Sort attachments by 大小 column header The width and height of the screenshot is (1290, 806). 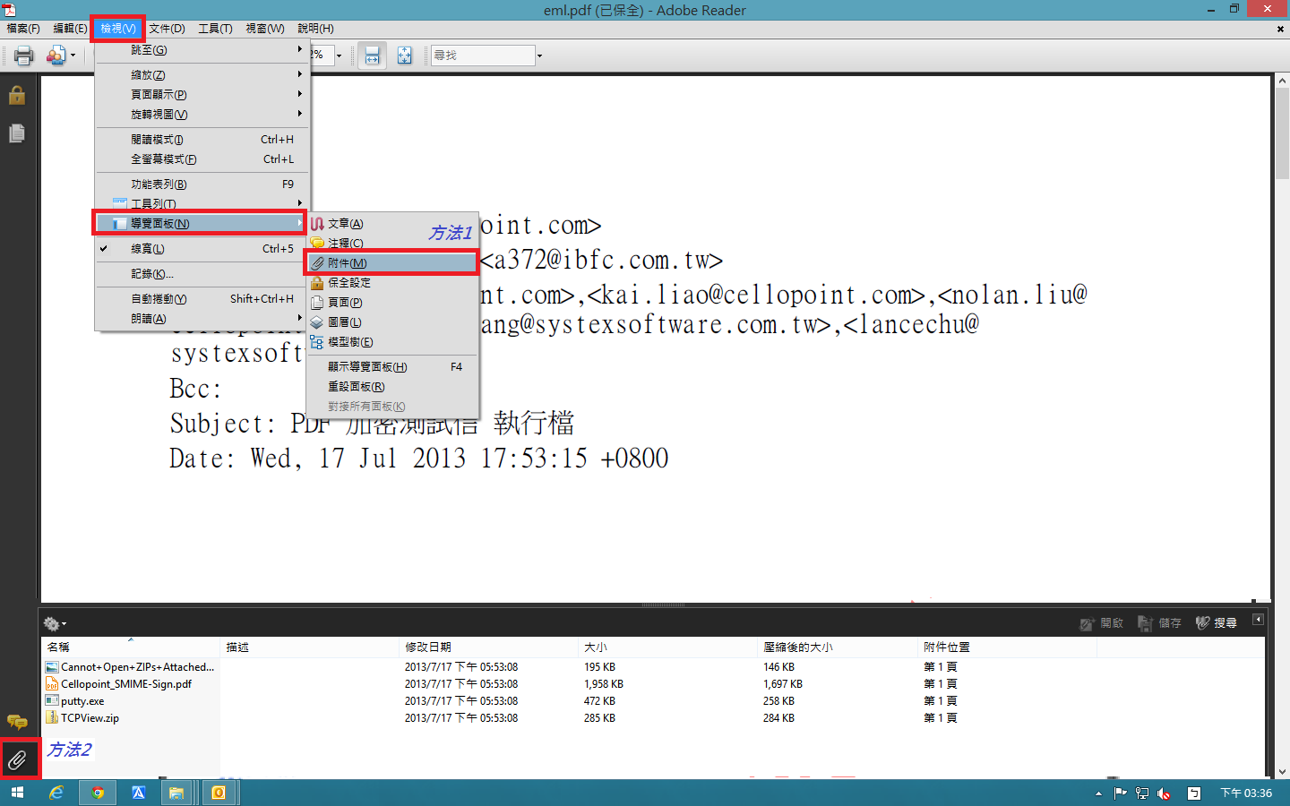667,647
